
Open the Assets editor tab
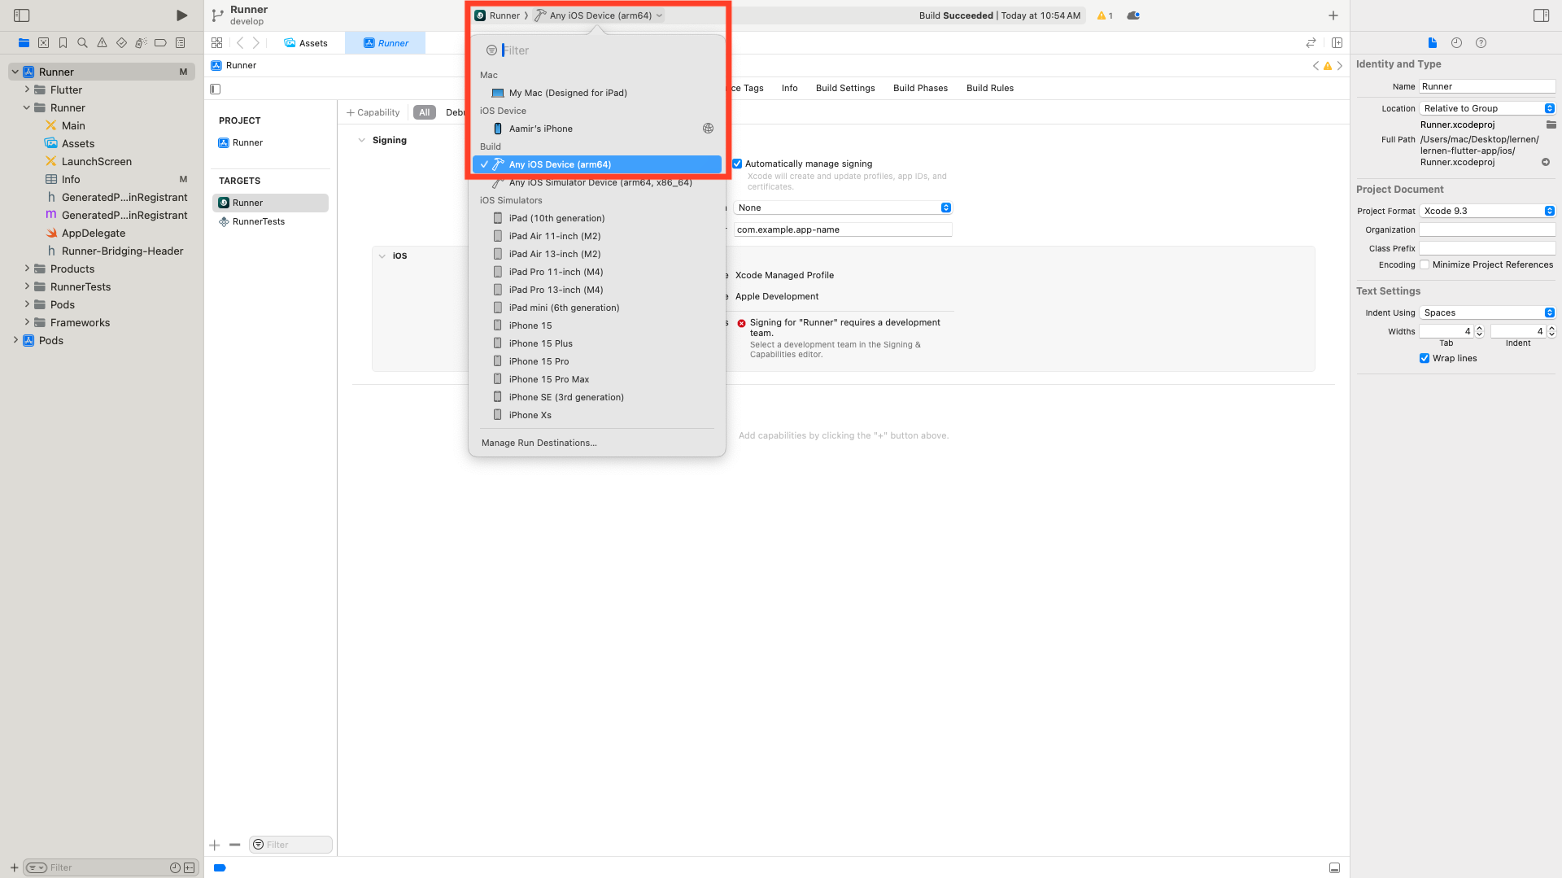[x=306, y=43]
